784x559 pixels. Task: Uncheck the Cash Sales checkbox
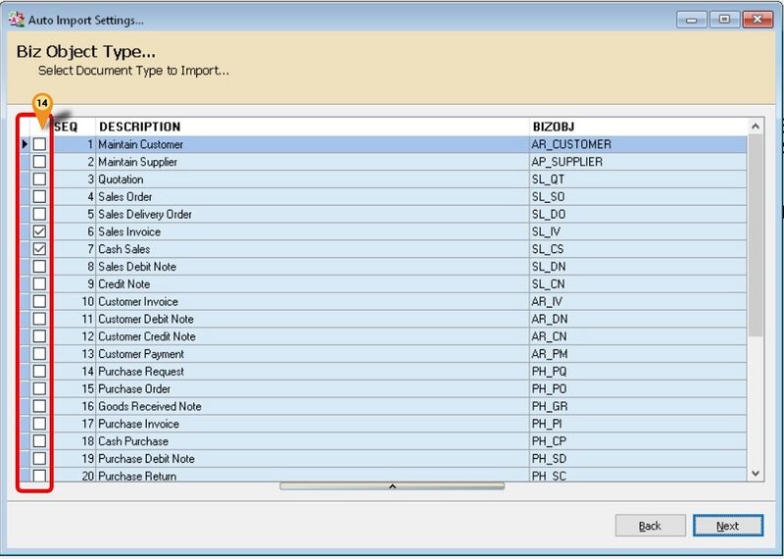[40, 250]
